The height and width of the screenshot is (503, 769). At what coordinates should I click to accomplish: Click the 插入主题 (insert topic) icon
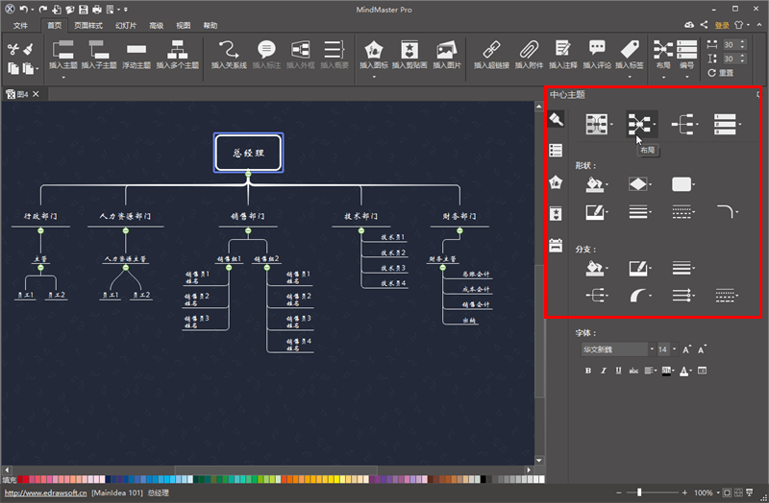[63, 50]
